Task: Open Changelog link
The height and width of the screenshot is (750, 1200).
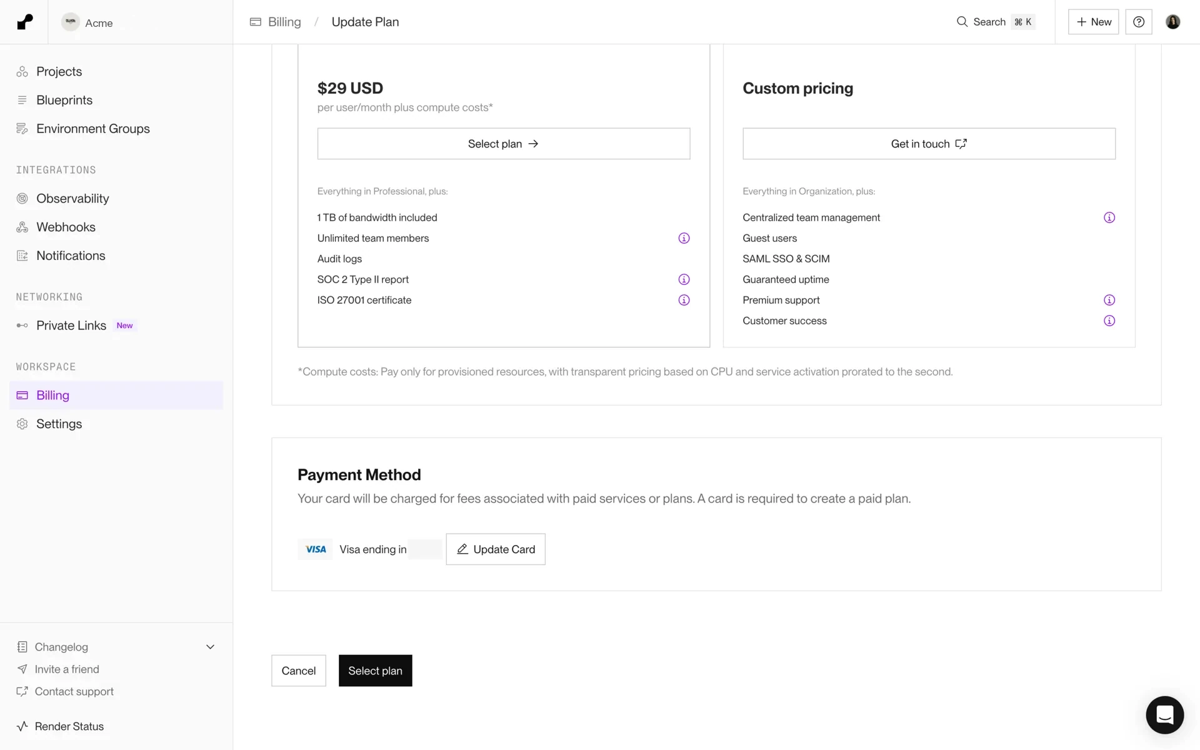Action: click(61, 647)
